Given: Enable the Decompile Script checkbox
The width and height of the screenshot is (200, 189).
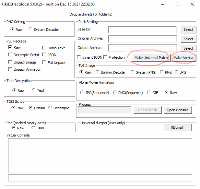Looking at the screenshot, I should [10, 55].
